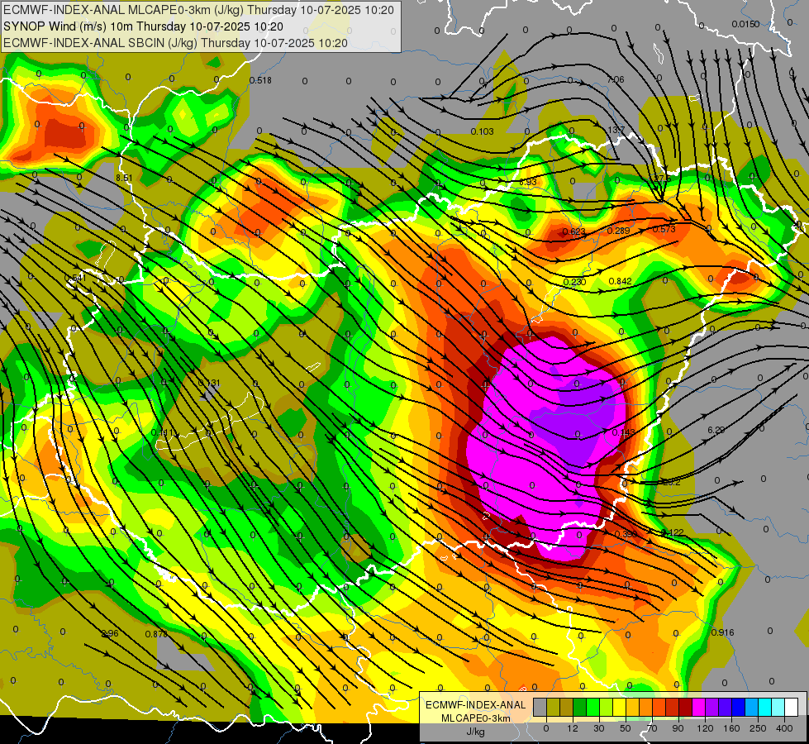Image resolution: width=809 pixels, height=744 pixels.
Task: Click the map value 0.0150
Action: tap(745, 24)
